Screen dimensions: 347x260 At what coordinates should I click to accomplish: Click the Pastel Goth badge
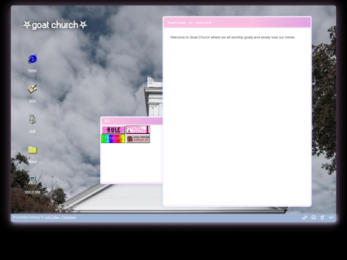tap(138, 130)
